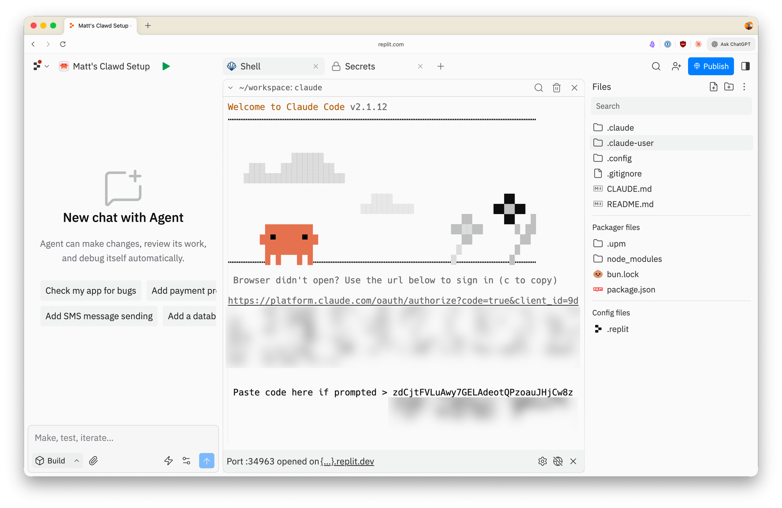Attach a file using paperclip icon

[94, 461]
